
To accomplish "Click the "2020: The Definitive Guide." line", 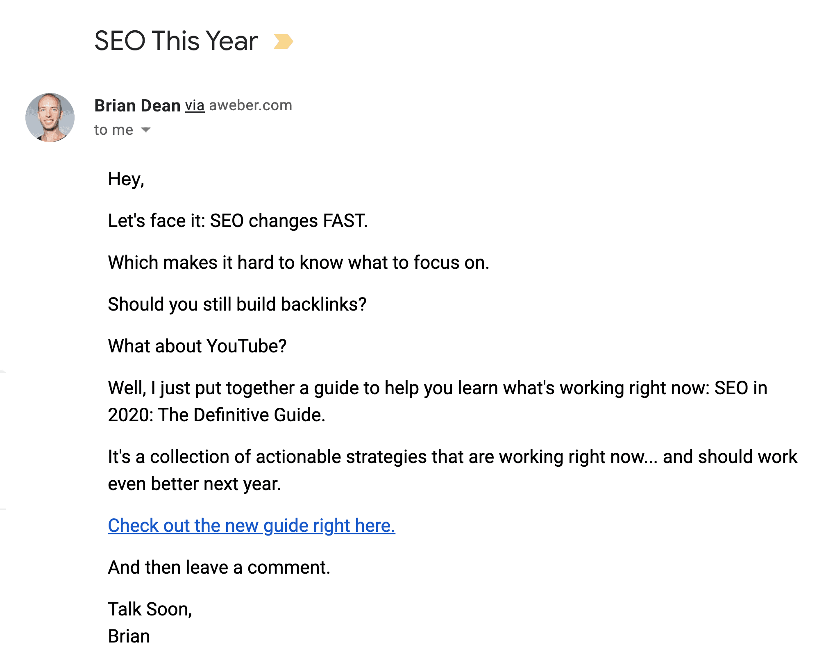I will [x=216, y=415].
